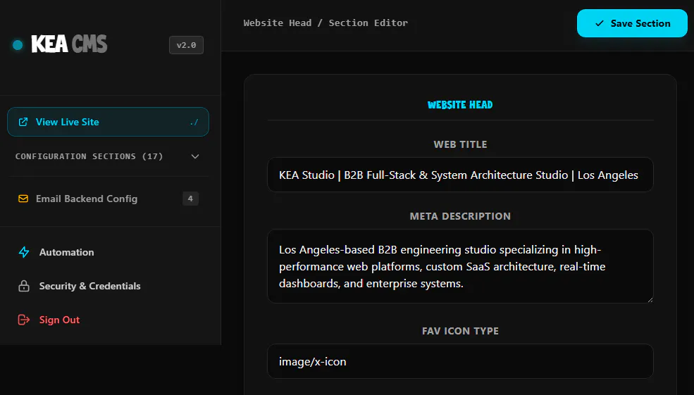Click the WEB TITLE label
The width and height of the screenshot is (694, 395).
[x=460, y=144]
